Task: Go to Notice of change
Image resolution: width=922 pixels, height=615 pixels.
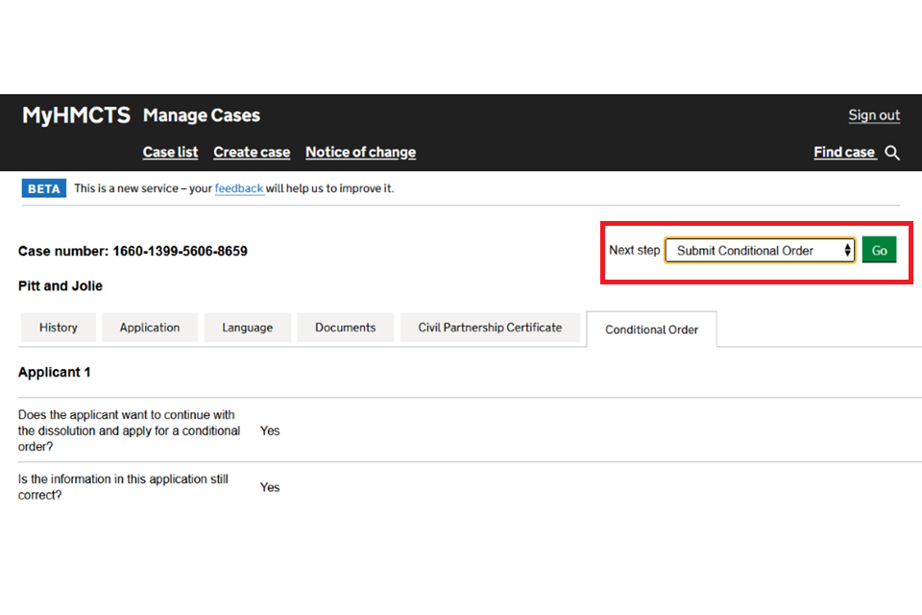Action: (360, 152)
